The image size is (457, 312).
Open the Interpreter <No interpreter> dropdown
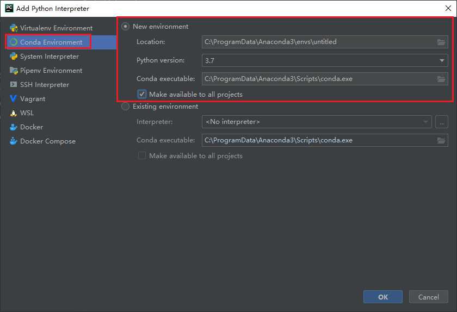pos(317,122)
